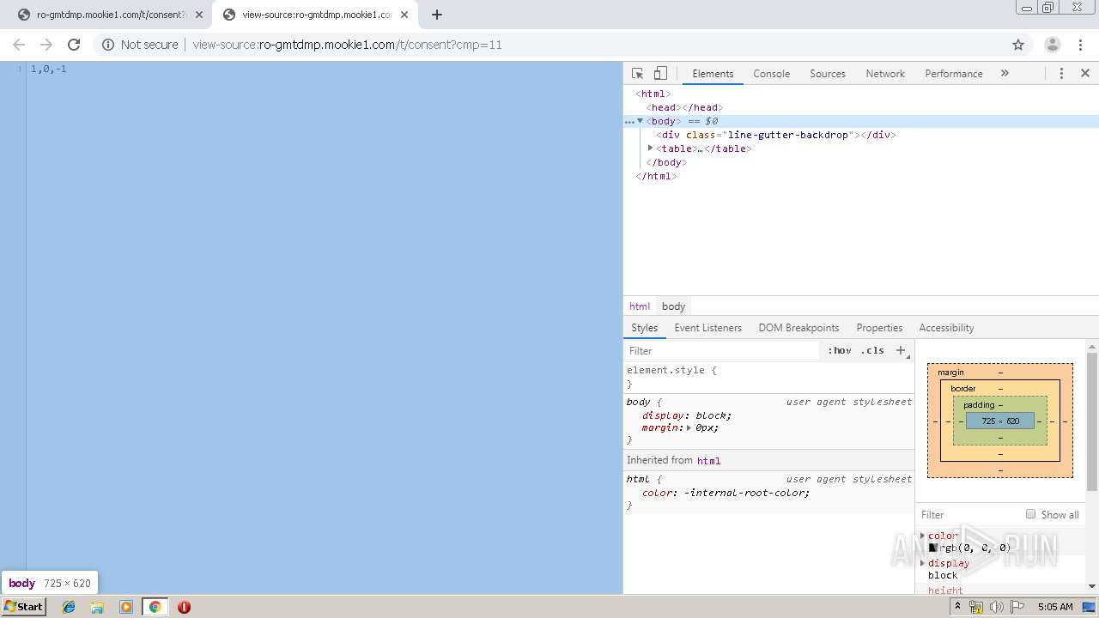
Task: Open the Windows Start menu
Action: click(24, 607)
